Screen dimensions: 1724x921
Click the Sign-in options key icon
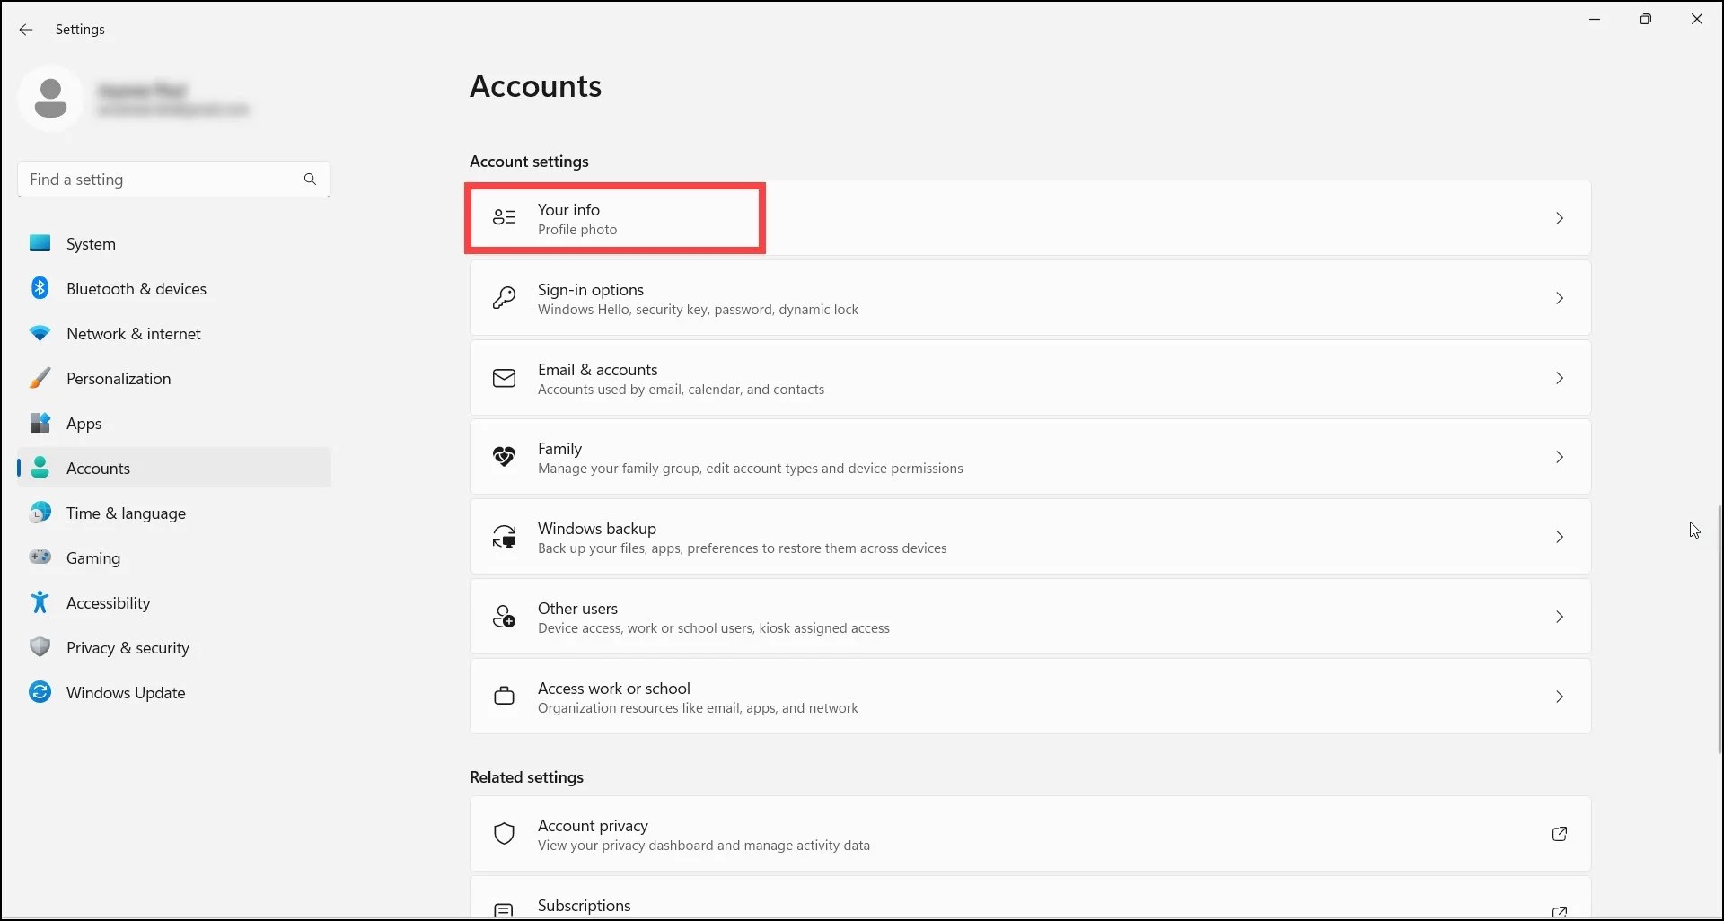point(505,298)
